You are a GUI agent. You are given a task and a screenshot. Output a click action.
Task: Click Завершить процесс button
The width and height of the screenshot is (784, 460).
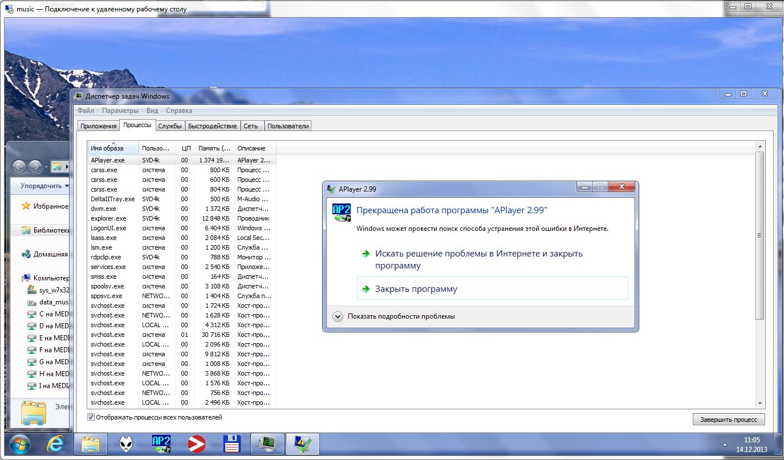point(729,420)
